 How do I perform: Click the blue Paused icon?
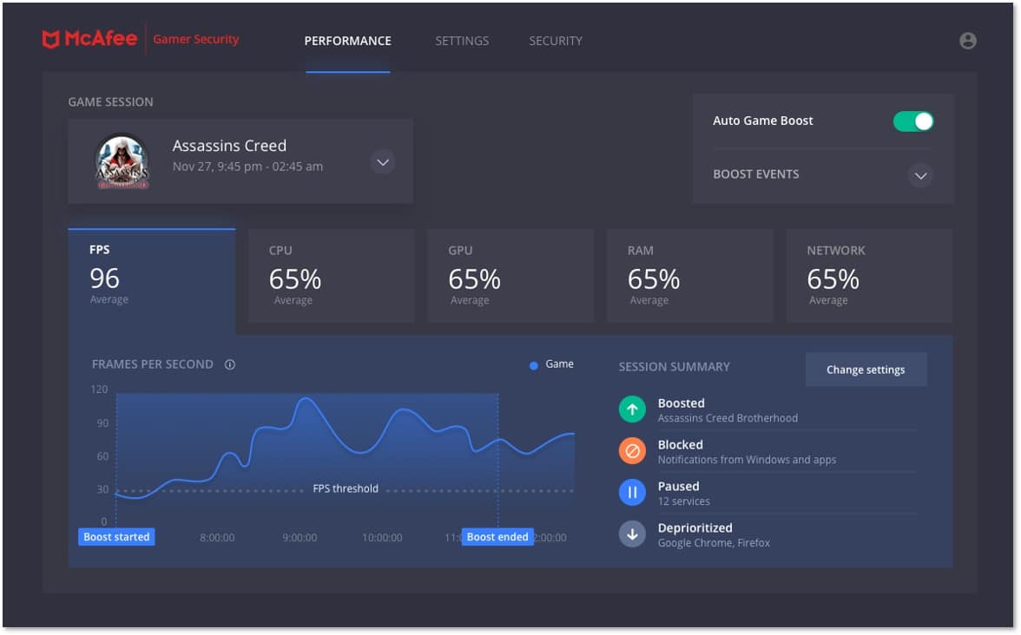click(632, 493)
